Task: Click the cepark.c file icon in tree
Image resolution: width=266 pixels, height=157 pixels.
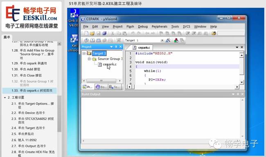Action: (100, 64)
